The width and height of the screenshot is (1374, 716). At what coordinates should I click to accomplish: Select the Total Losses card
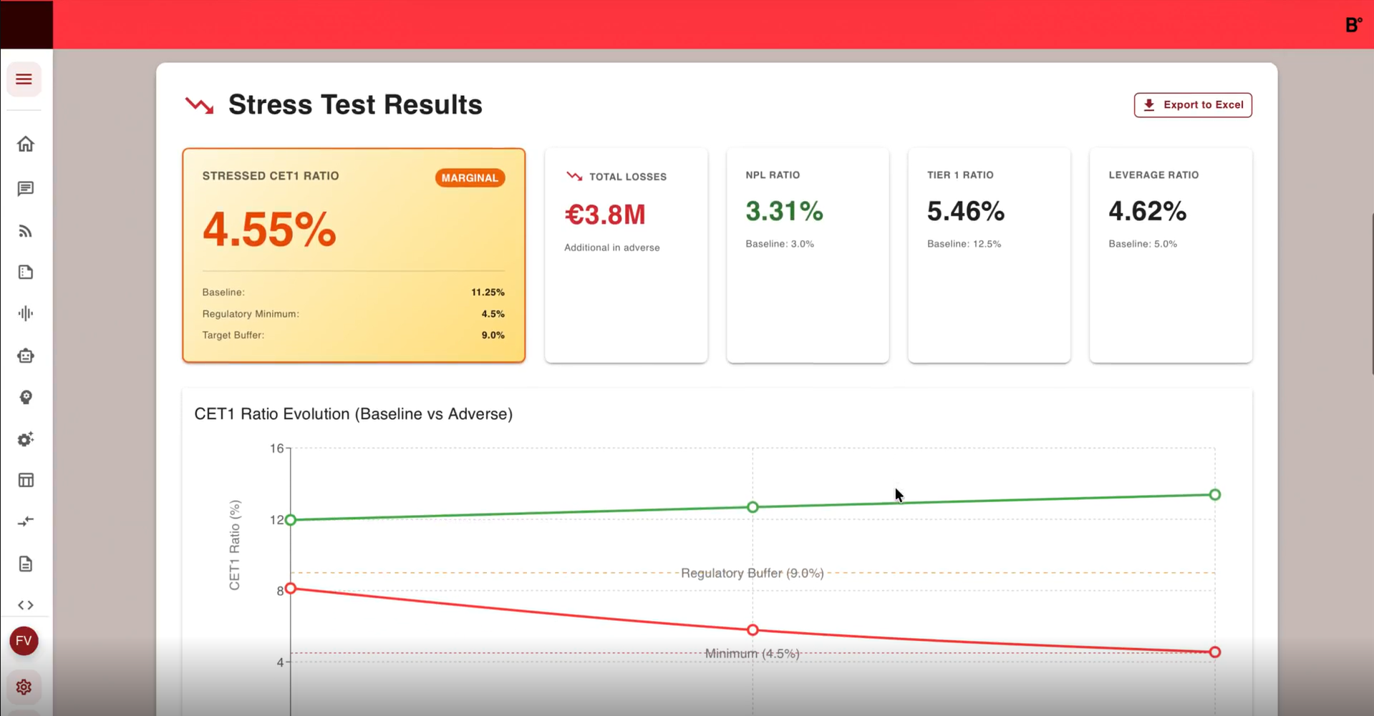click(626, 255)
